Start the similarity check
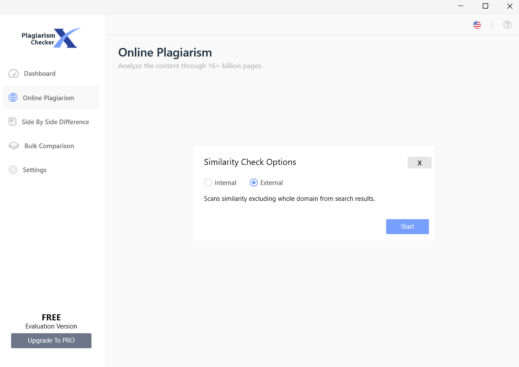 pos(408,227)
